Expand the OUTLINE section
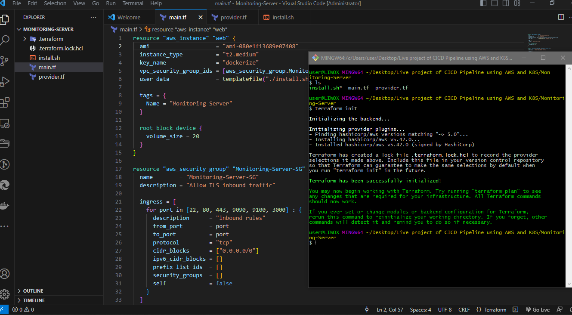This screenshot has width=572, height=315. (x=33, y=291)
